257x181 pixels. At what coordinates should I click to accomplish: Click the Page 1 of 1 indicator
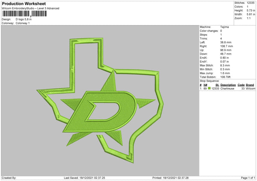(x=248, y=178)
